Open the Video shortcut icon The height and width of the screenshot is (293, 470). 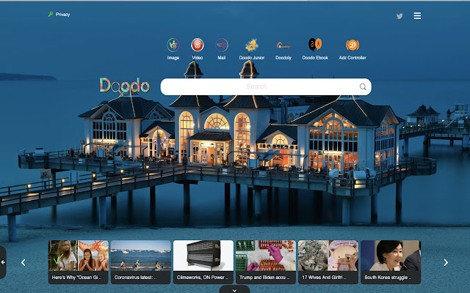coord(198,45)
